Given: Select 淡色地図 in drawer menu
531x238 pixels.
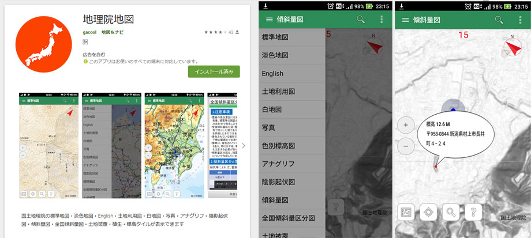Looking at the screenshot, I should pos(292,55).
